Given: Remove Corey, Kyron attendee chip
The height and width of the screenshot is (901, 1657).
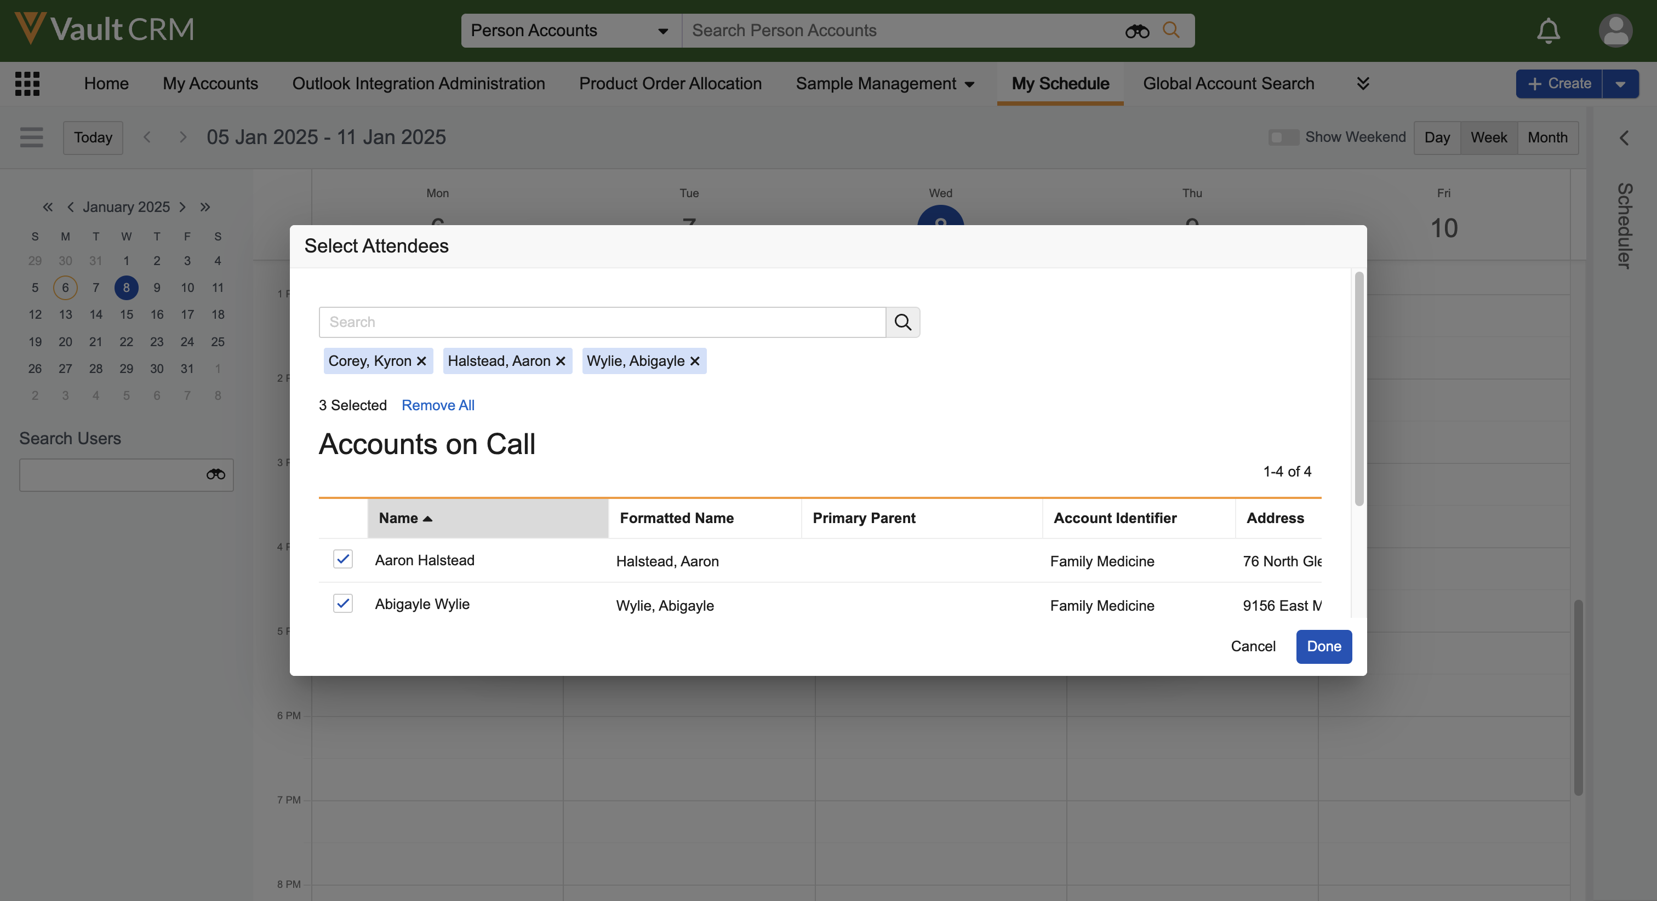Looking at the screenshot, I should (421, 361).
